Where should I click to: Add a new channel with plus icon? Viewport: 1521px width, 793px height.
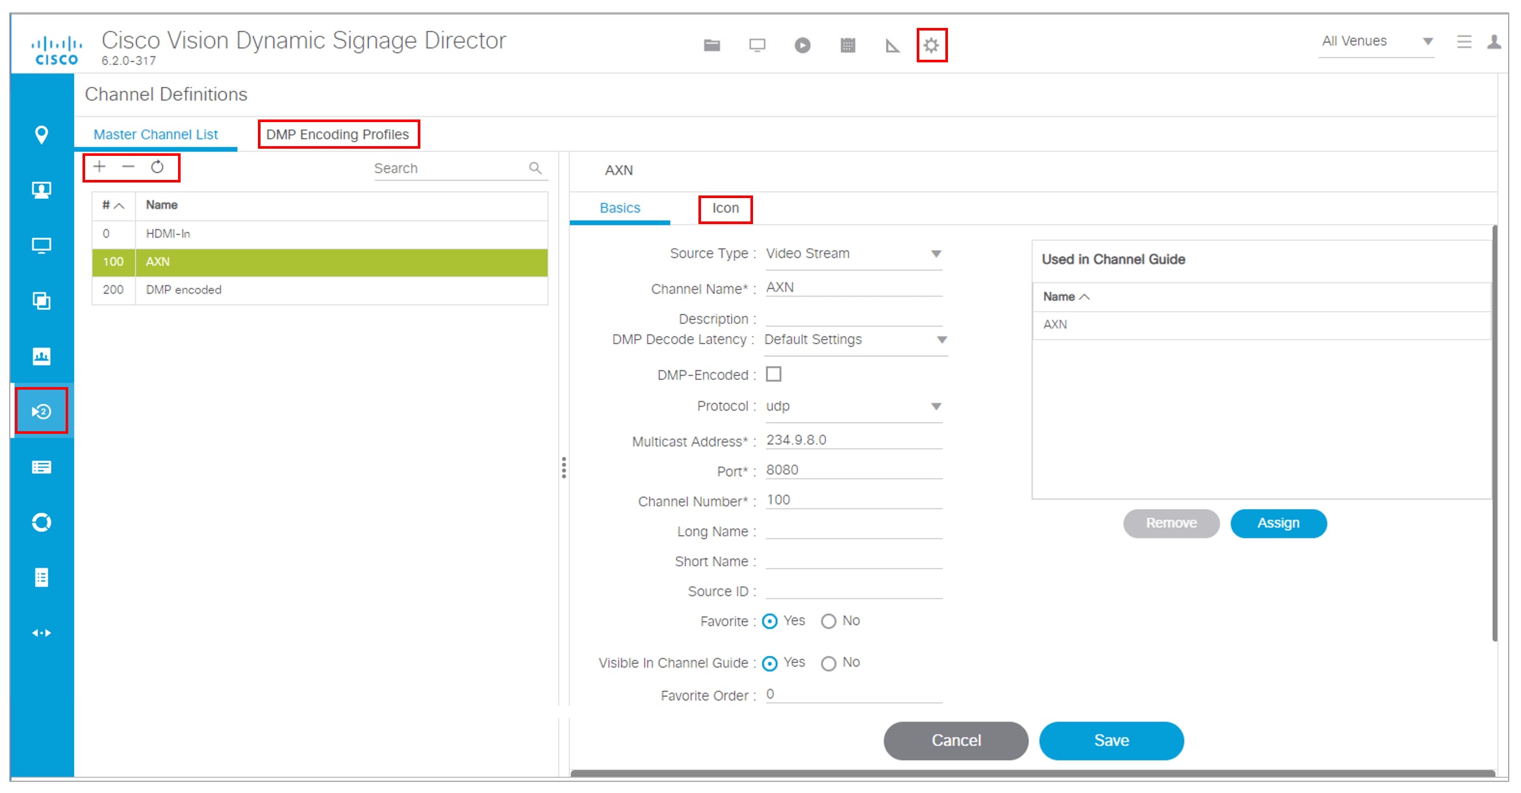pos(99,167)
